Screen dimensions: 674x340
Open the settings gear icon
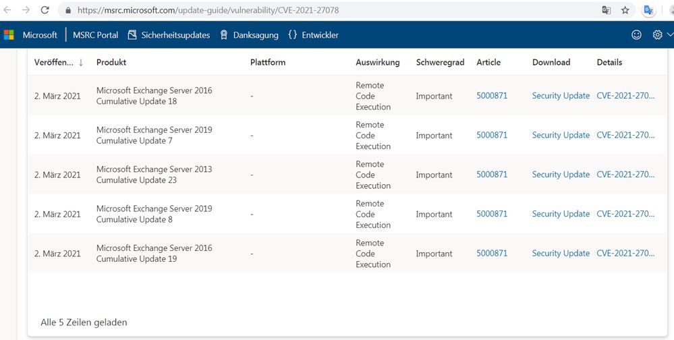658,35
